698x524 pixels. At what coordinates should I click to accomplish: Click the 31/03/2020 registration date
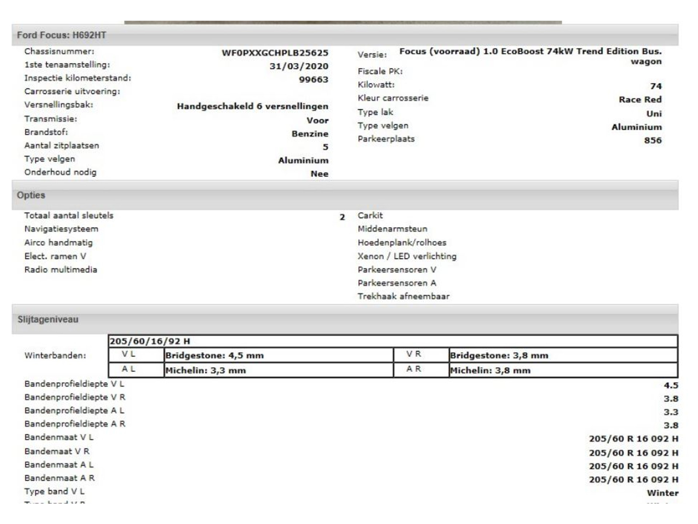299,66
